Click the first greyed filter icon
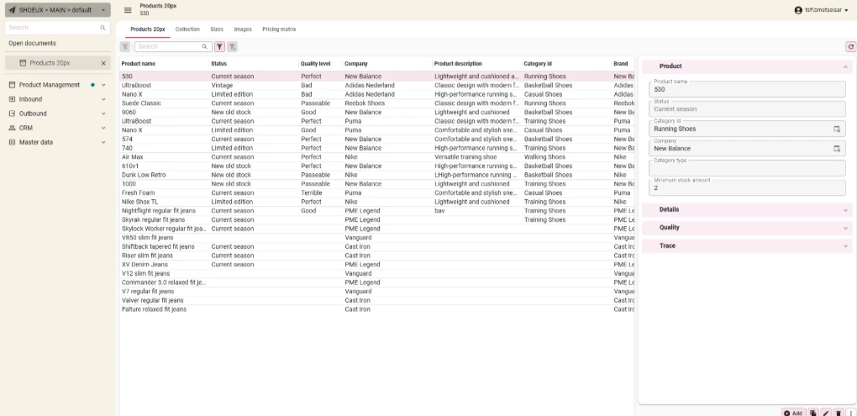Screen dimensions: 857x416 pyautogui.click(x=125, y=47)
